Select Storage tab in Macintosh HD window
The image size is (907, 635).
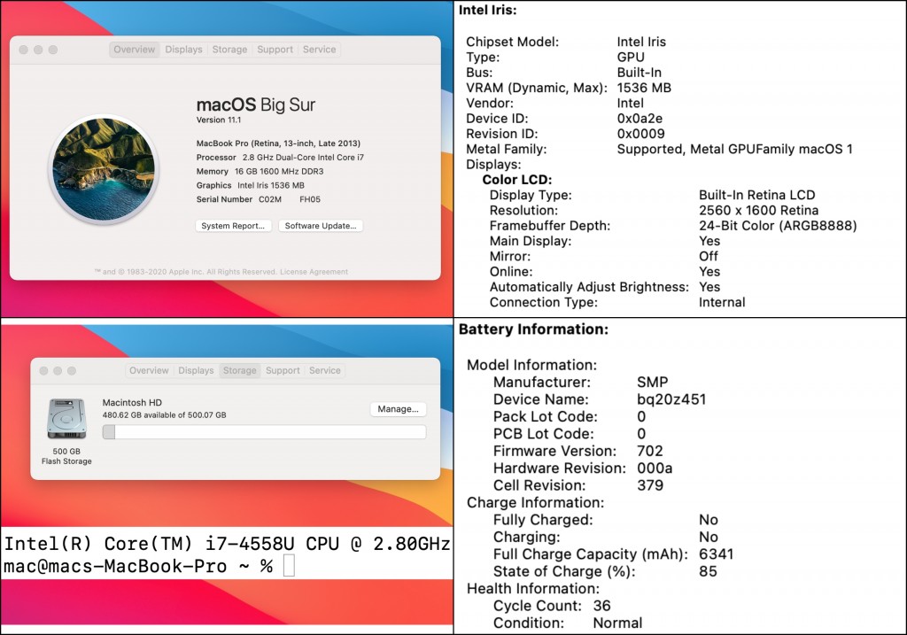click(x=239, y=371)
